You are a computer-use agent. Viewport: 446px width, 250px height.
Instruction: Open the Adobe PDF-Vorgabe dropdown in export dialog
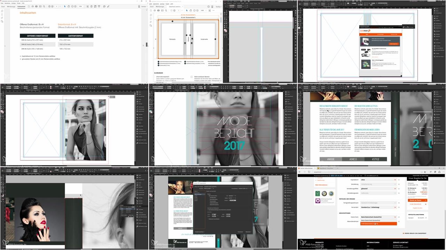point(228,186)
